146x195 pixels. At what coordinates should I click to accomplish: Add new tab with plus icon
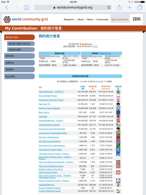point(130,8)
